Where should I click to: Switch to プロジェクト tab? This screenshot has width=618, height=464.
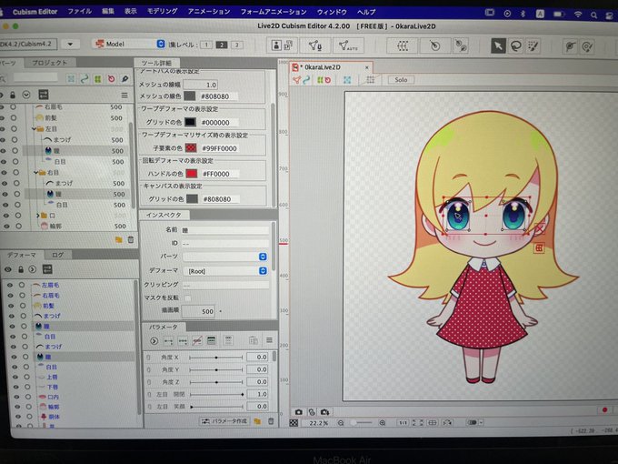[50, 63]
